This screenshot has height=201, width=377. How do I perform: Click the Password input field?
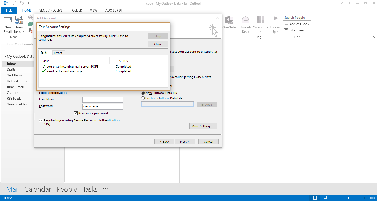click(x=103, y=107)
